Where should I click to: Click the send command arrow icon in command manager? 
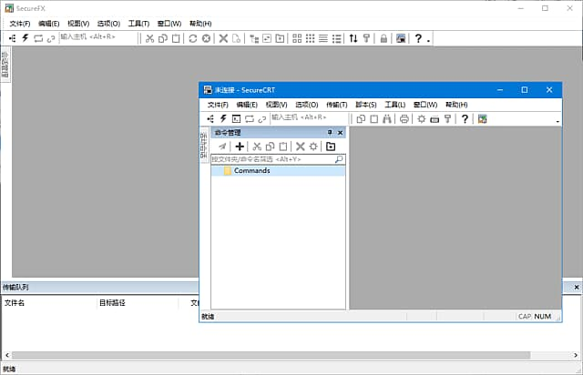pos(221,146)
